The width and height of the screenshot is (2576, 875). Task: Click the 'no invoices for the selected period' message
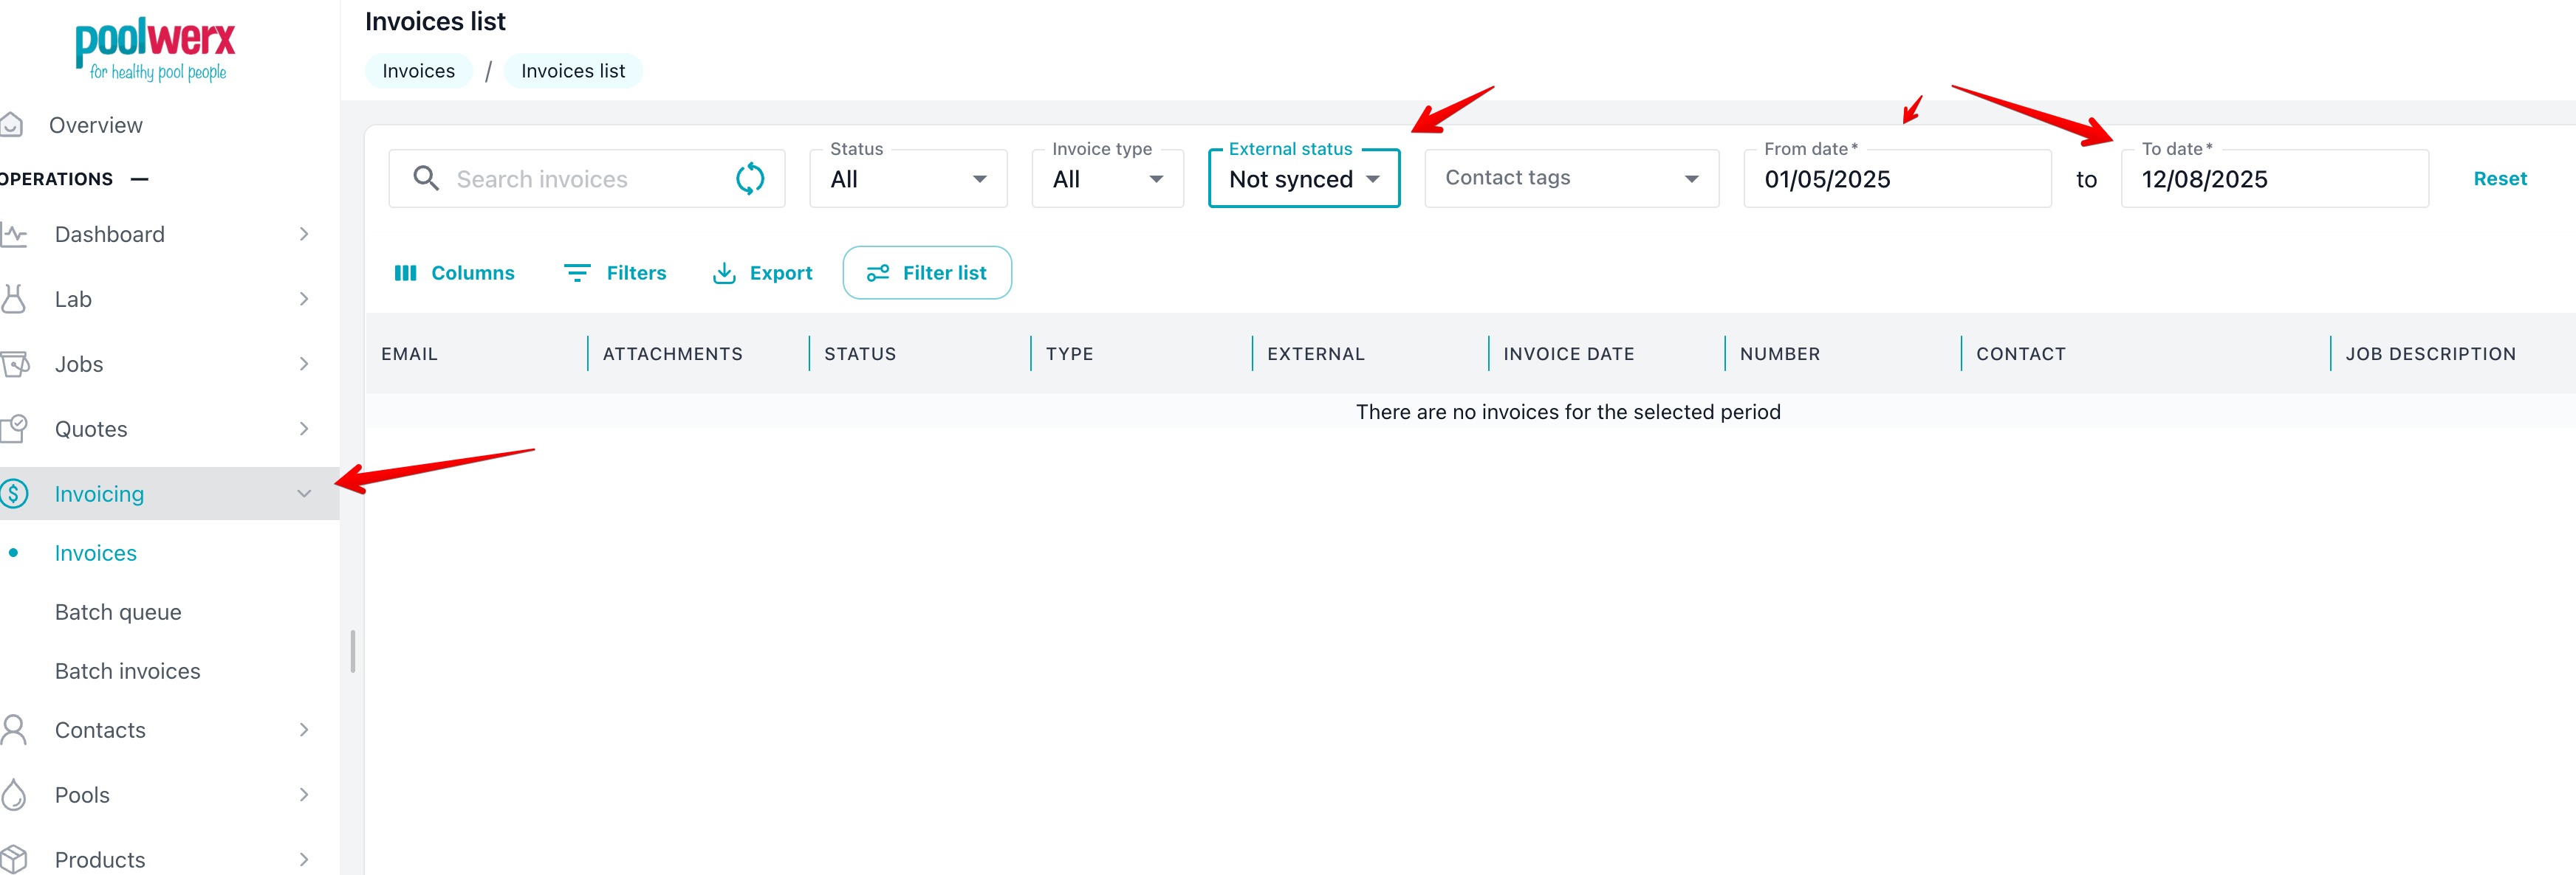click(1567, 412)
